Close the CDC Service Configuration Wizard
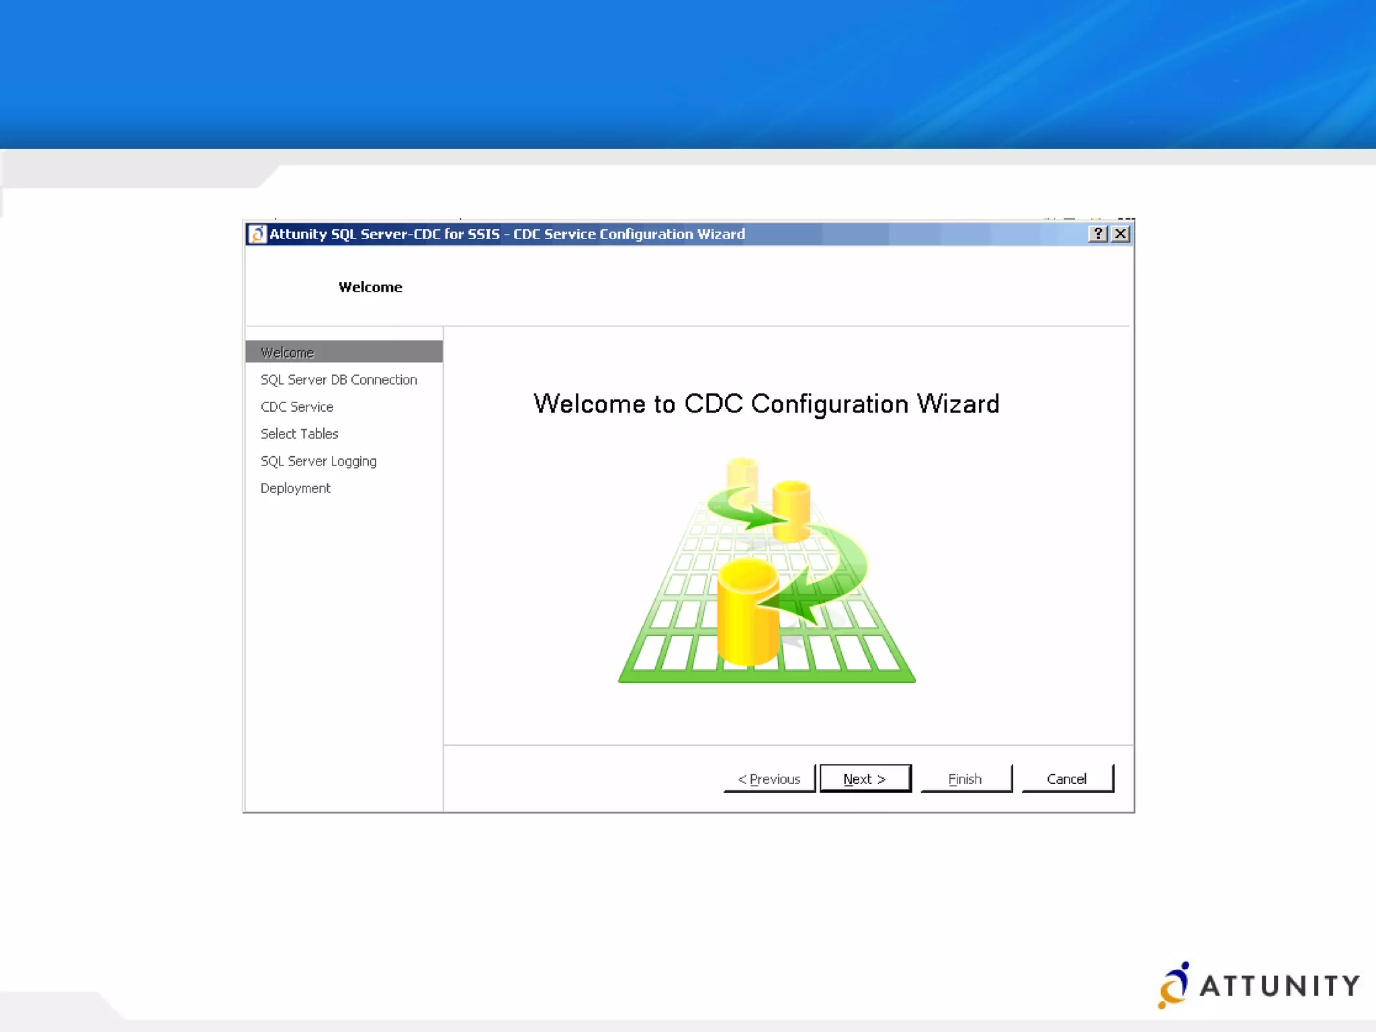The image size is (1376, 1032). pos(1121,234)
